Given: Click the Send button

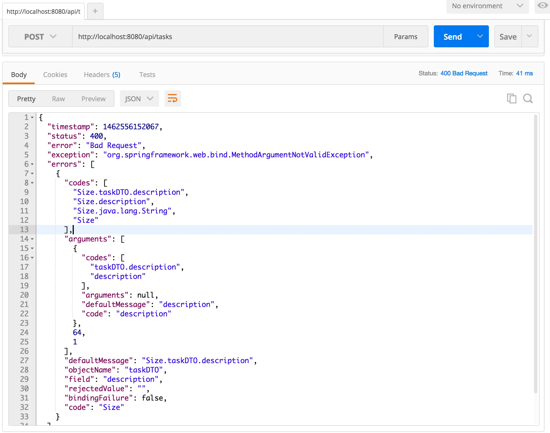Looking at the screenshot, I should (x=452, y=36).
